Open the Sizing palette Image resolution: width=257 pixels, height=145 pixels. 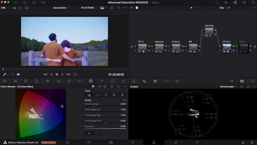[x=166, y=81]
